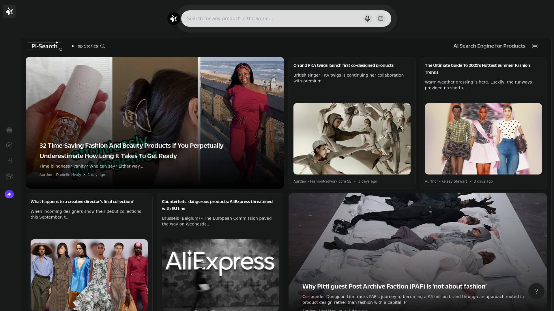Viewport: 554px width, 311px height.
Task: Click the voice search microphone icon
Action: (x=367, y=18)
